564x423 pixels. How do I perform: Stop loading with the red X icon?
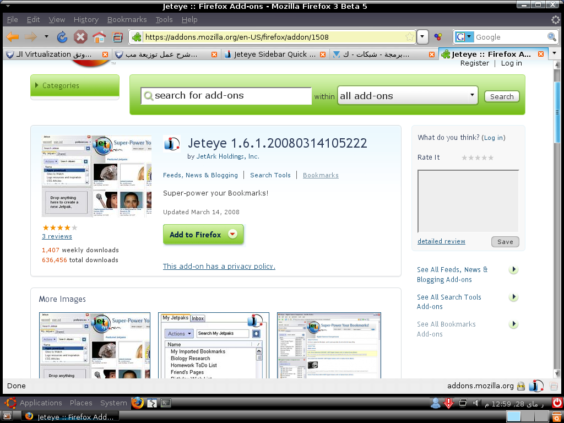point(80,37)
